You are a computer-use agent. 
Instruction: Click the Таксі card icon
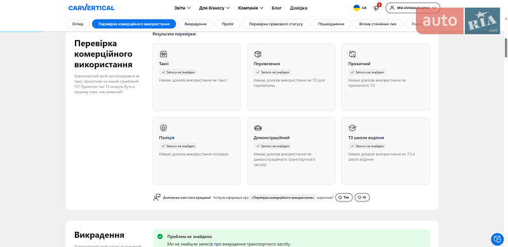(164, 54)
